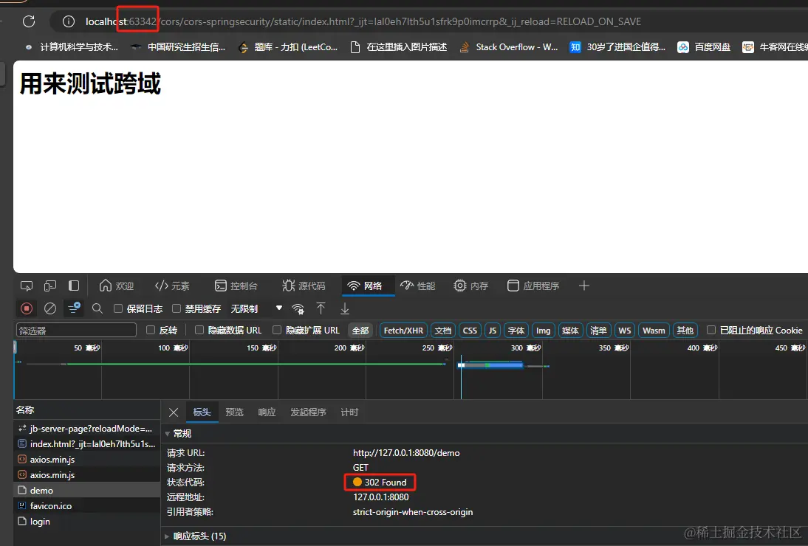Open the 题库 - 力扣 LeetCode bookmark
Viewport: 808px width, 546px height.
[x=287, y=46]
